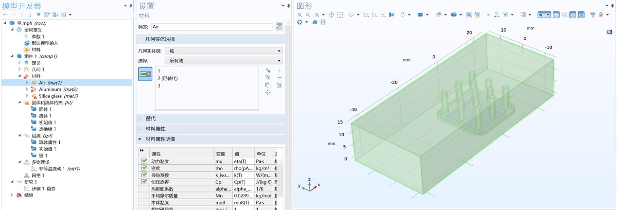This screenshot has height=210, width=617.
Task: Click the select-box icon in Graphics toolbar
Action: click(x=469, y=15)
